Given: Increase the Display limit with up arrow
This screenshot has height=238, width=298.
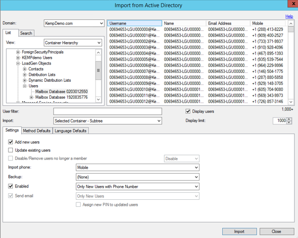Looking at the screenshot, I should tap(289, 119).
